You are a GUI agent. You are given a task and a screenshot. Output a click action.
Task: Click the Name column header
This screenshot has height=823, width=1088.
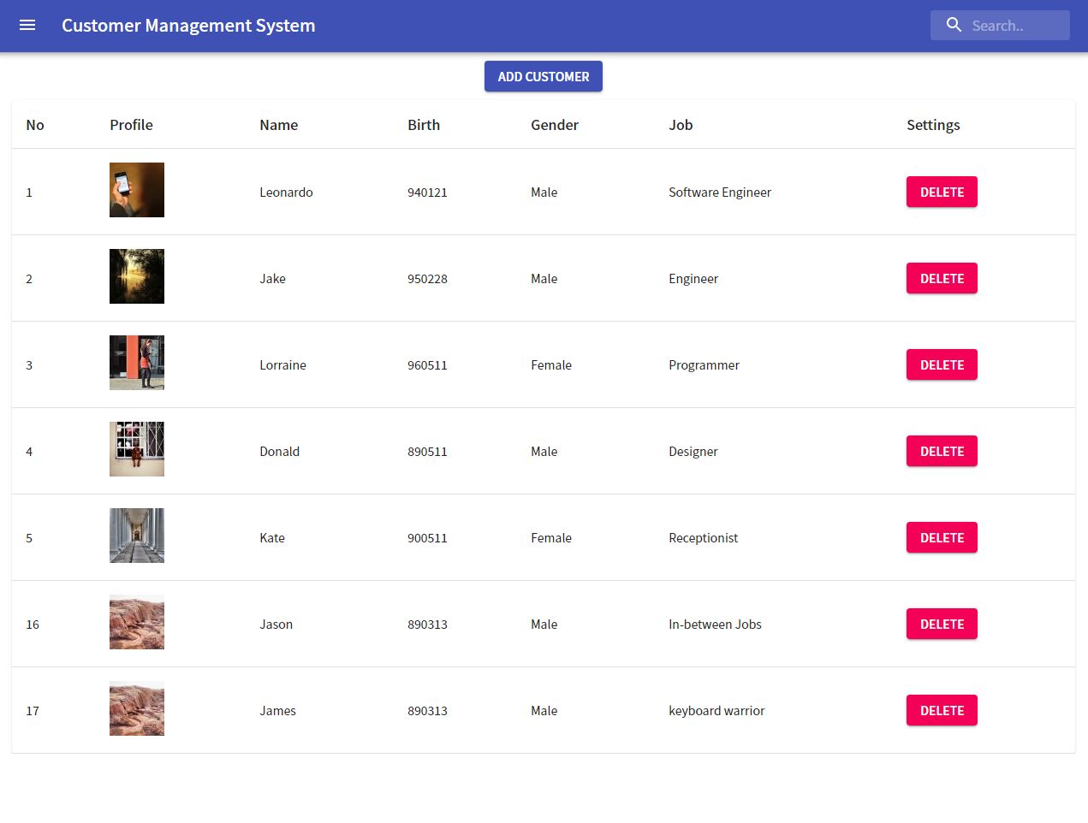coord(279,125)
